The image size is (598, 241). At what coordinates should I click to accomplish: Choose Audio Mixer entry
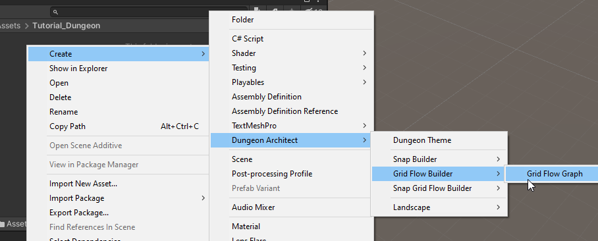[x=291, y=207]
